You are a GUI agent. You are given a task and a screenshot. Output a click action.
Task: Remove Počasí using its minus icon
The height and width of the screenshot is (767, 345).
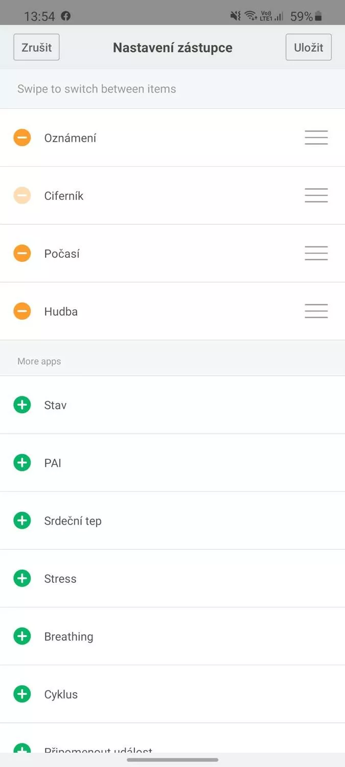(x=22, y=253)
